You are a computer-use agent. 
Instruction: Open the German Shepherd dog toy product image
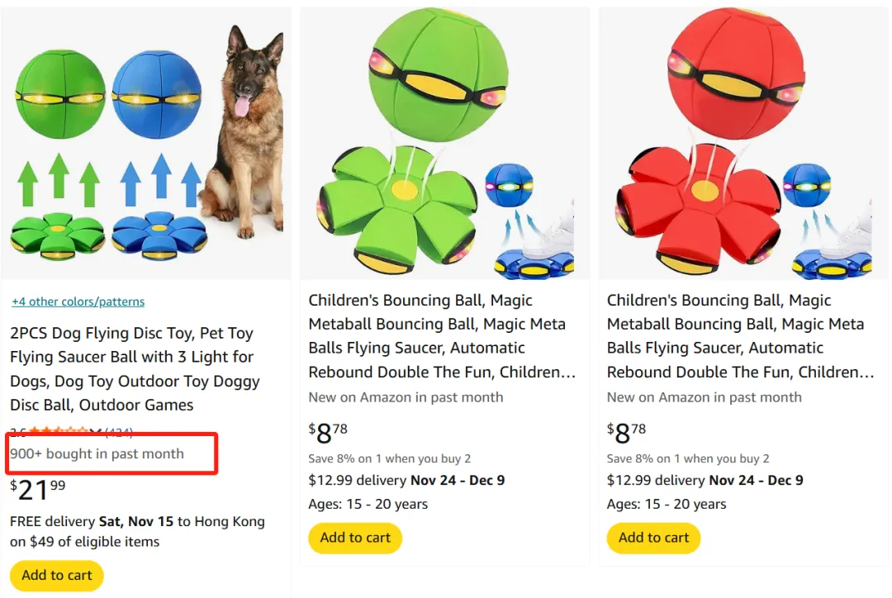[x=146, y=143]
